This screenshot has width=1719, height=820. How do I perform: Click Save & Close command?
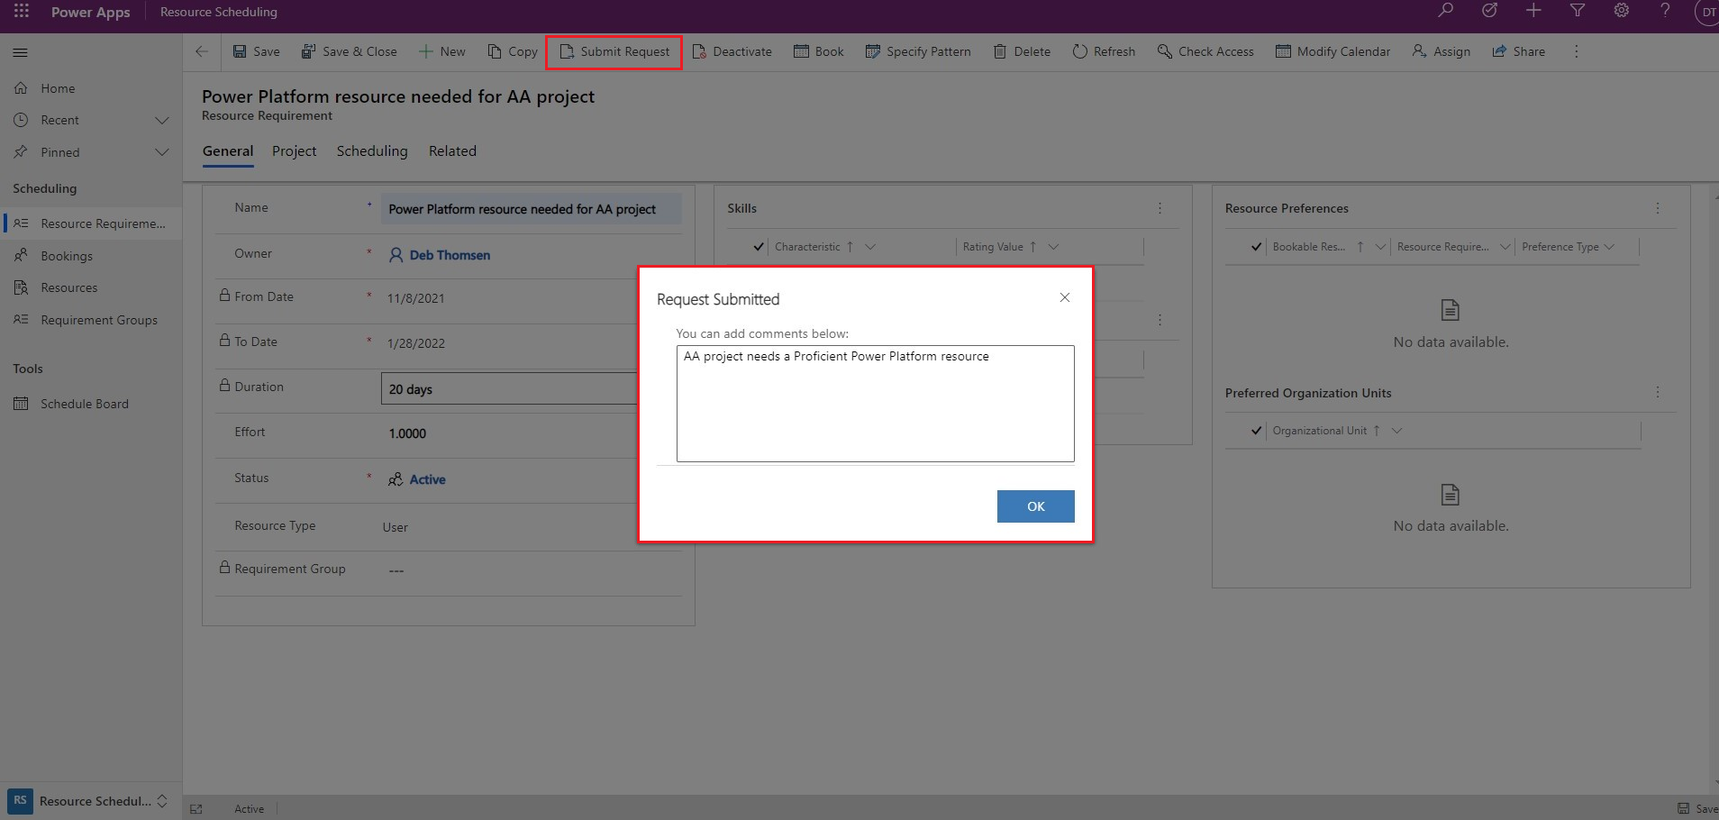[x=350, y=51]
